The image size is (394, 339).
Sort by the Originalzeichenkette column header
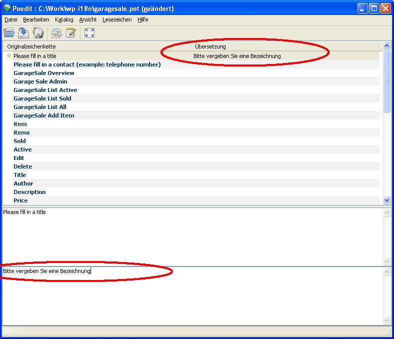coord(96,46)
